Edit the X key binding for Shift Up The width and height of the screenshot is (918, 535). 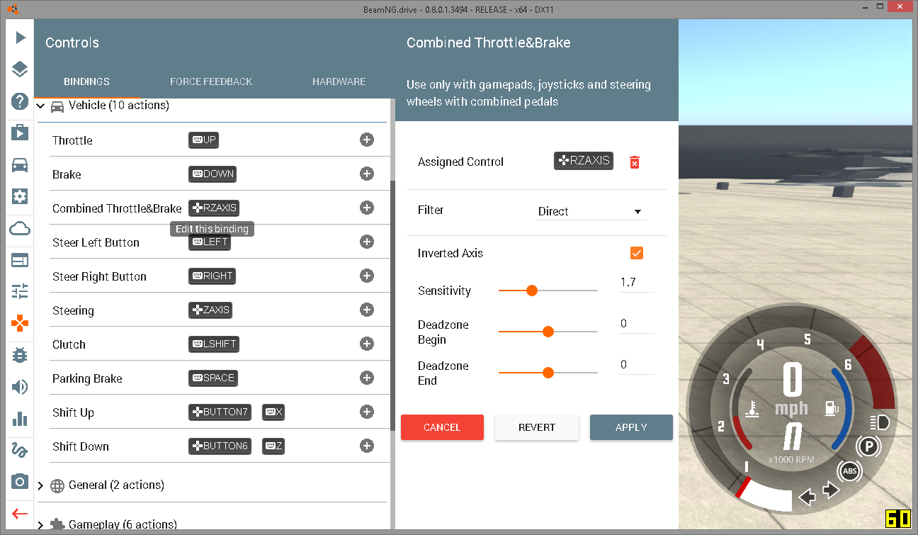[273, 412]
